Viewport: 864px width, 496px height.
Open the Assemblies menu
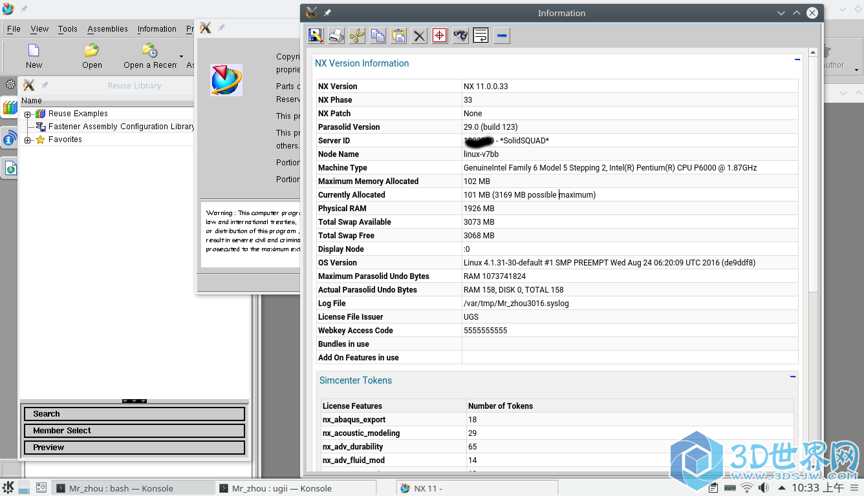click(107, 29)
